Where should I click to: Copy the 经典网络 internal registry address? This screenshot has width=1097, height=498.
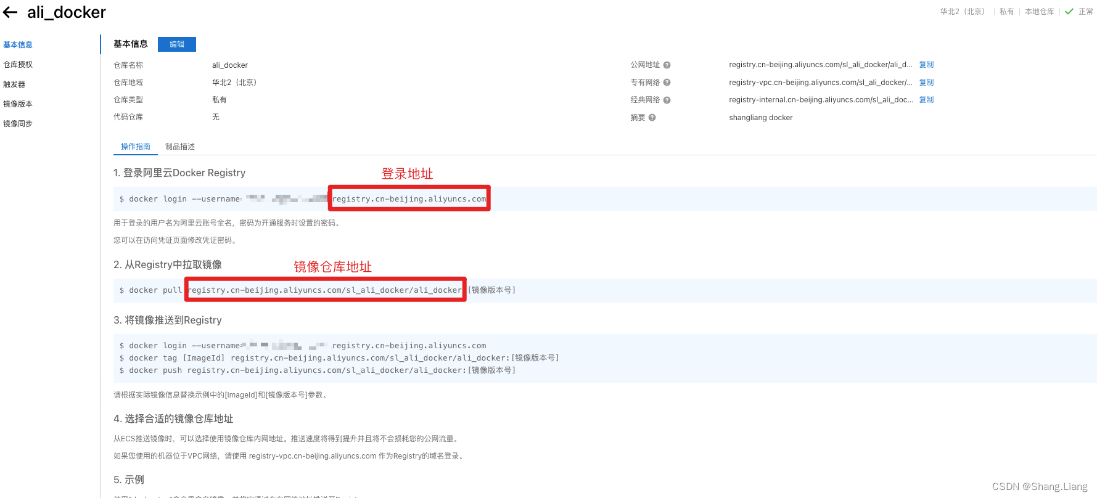(926, 100)
